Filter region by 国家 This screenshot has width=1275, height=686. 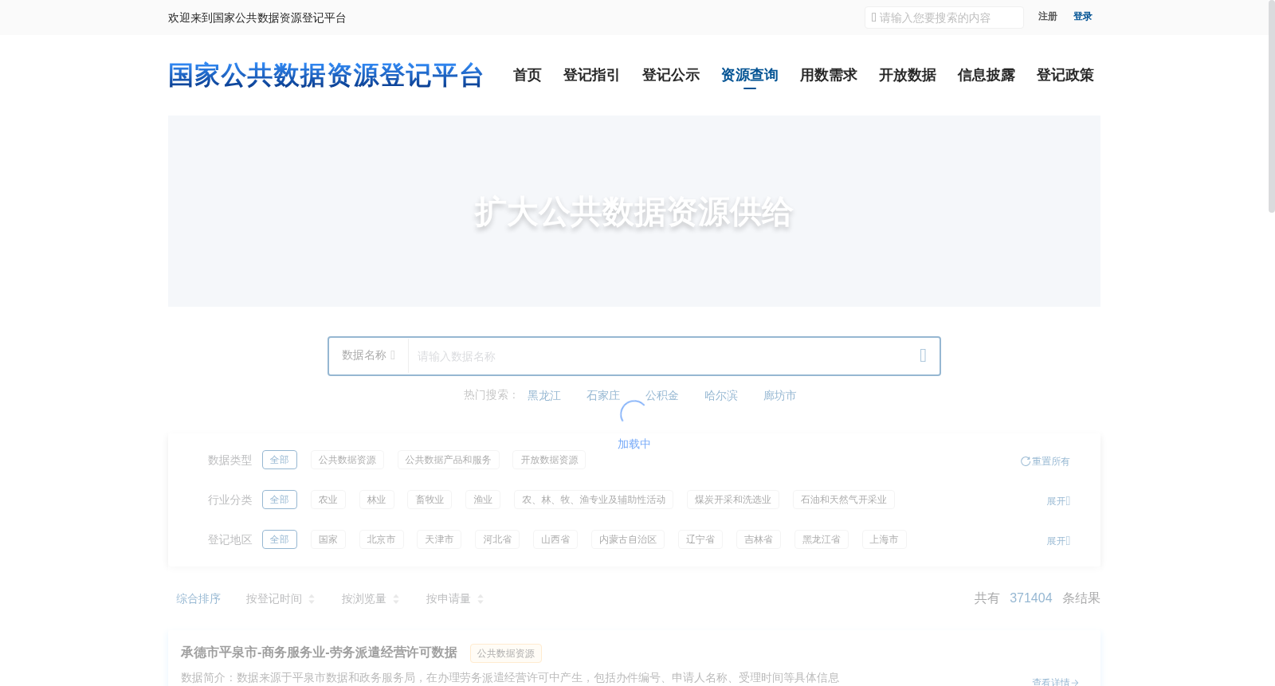click(x=328, y=539)
